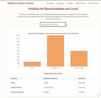Select Goldman Sachs cell in the table

click(16, 88)
